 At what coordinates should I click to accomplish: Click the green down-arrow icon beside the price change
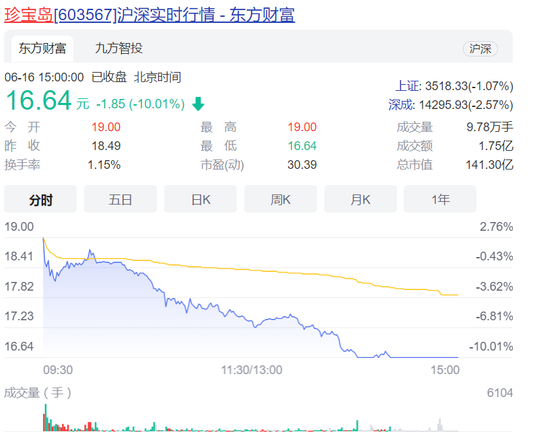pyautogui.click(x=198, y=104)
